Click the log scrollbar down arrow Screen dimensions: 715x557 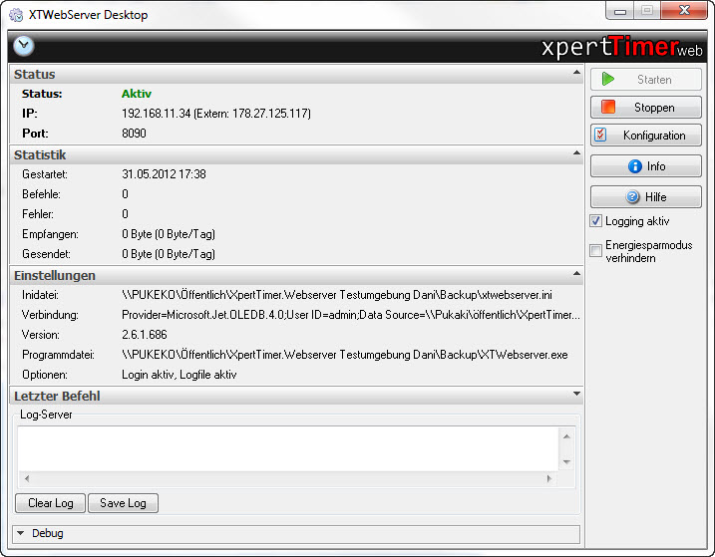click(566, 461)
